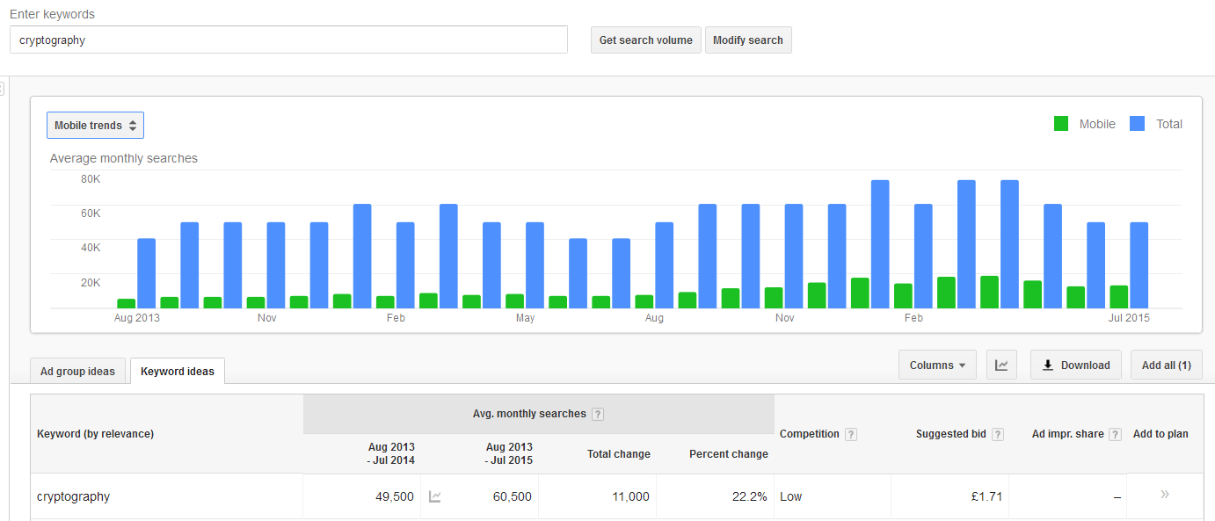The width and height of the screenshot is (1215, 521).
Task: Click the Add all (1) button
Action: pos(1166,365)
